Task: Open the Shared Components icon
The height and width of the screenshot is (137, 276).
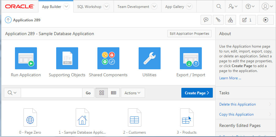Action: tap(108, 58)
